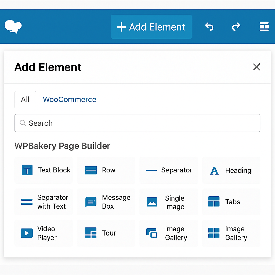Insert the Video Player element
Screen dimensions: 275x275
pos(44,233)
